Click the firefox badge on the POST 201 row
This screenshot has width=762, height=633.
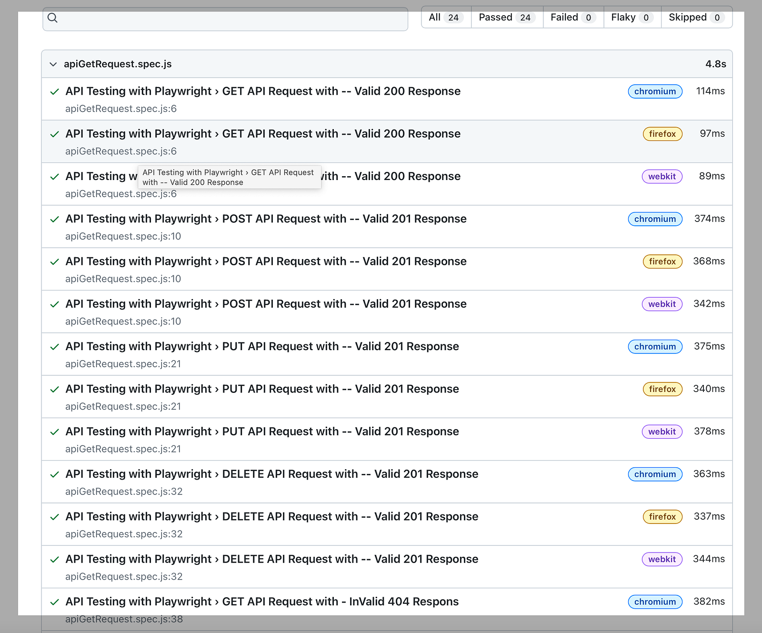coord(662,261)
